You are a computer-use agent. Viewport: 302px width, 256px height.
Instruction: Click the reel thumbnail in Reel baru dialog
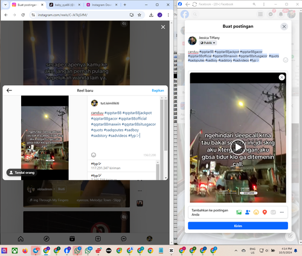45,138
